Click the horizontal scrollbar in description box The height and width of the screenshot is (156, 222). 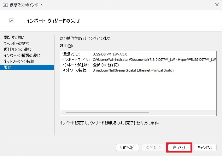[107, 113]
